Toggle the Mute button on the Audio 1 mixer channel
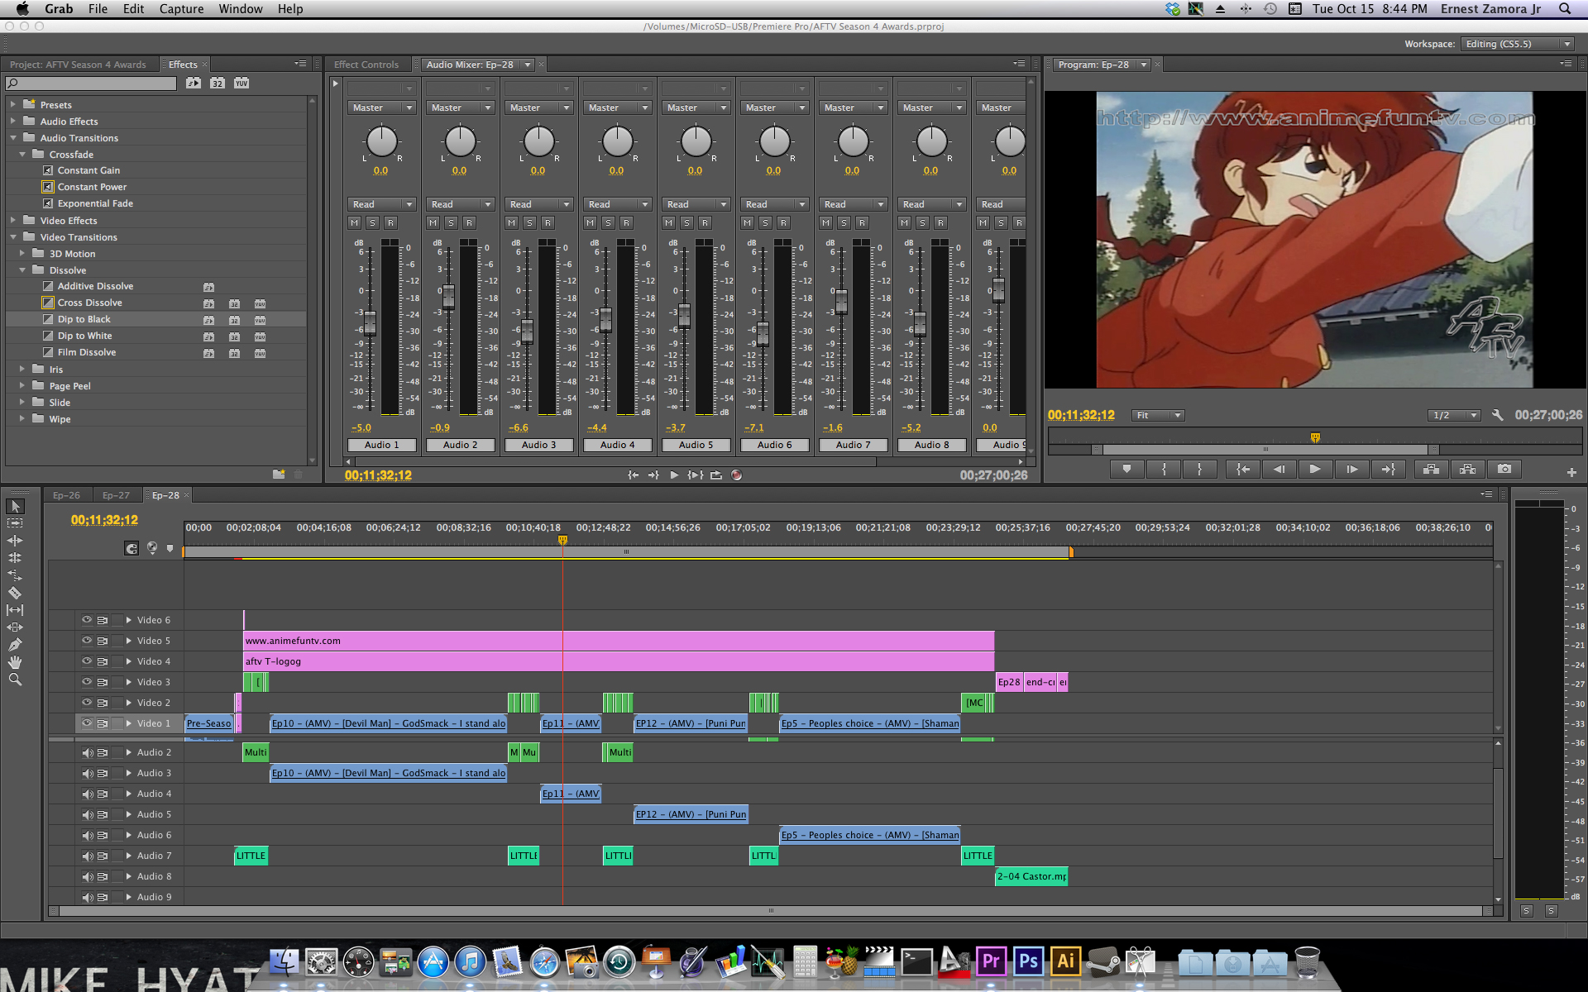 click(355, 223)
